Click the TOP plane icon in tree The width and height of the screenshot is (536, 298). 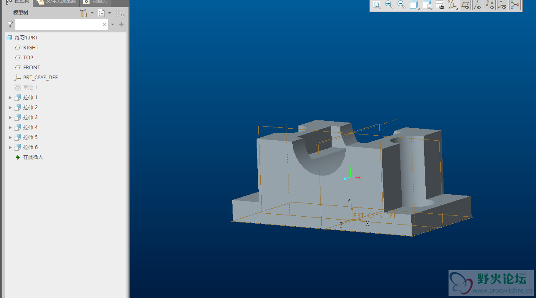coord(17,57)
